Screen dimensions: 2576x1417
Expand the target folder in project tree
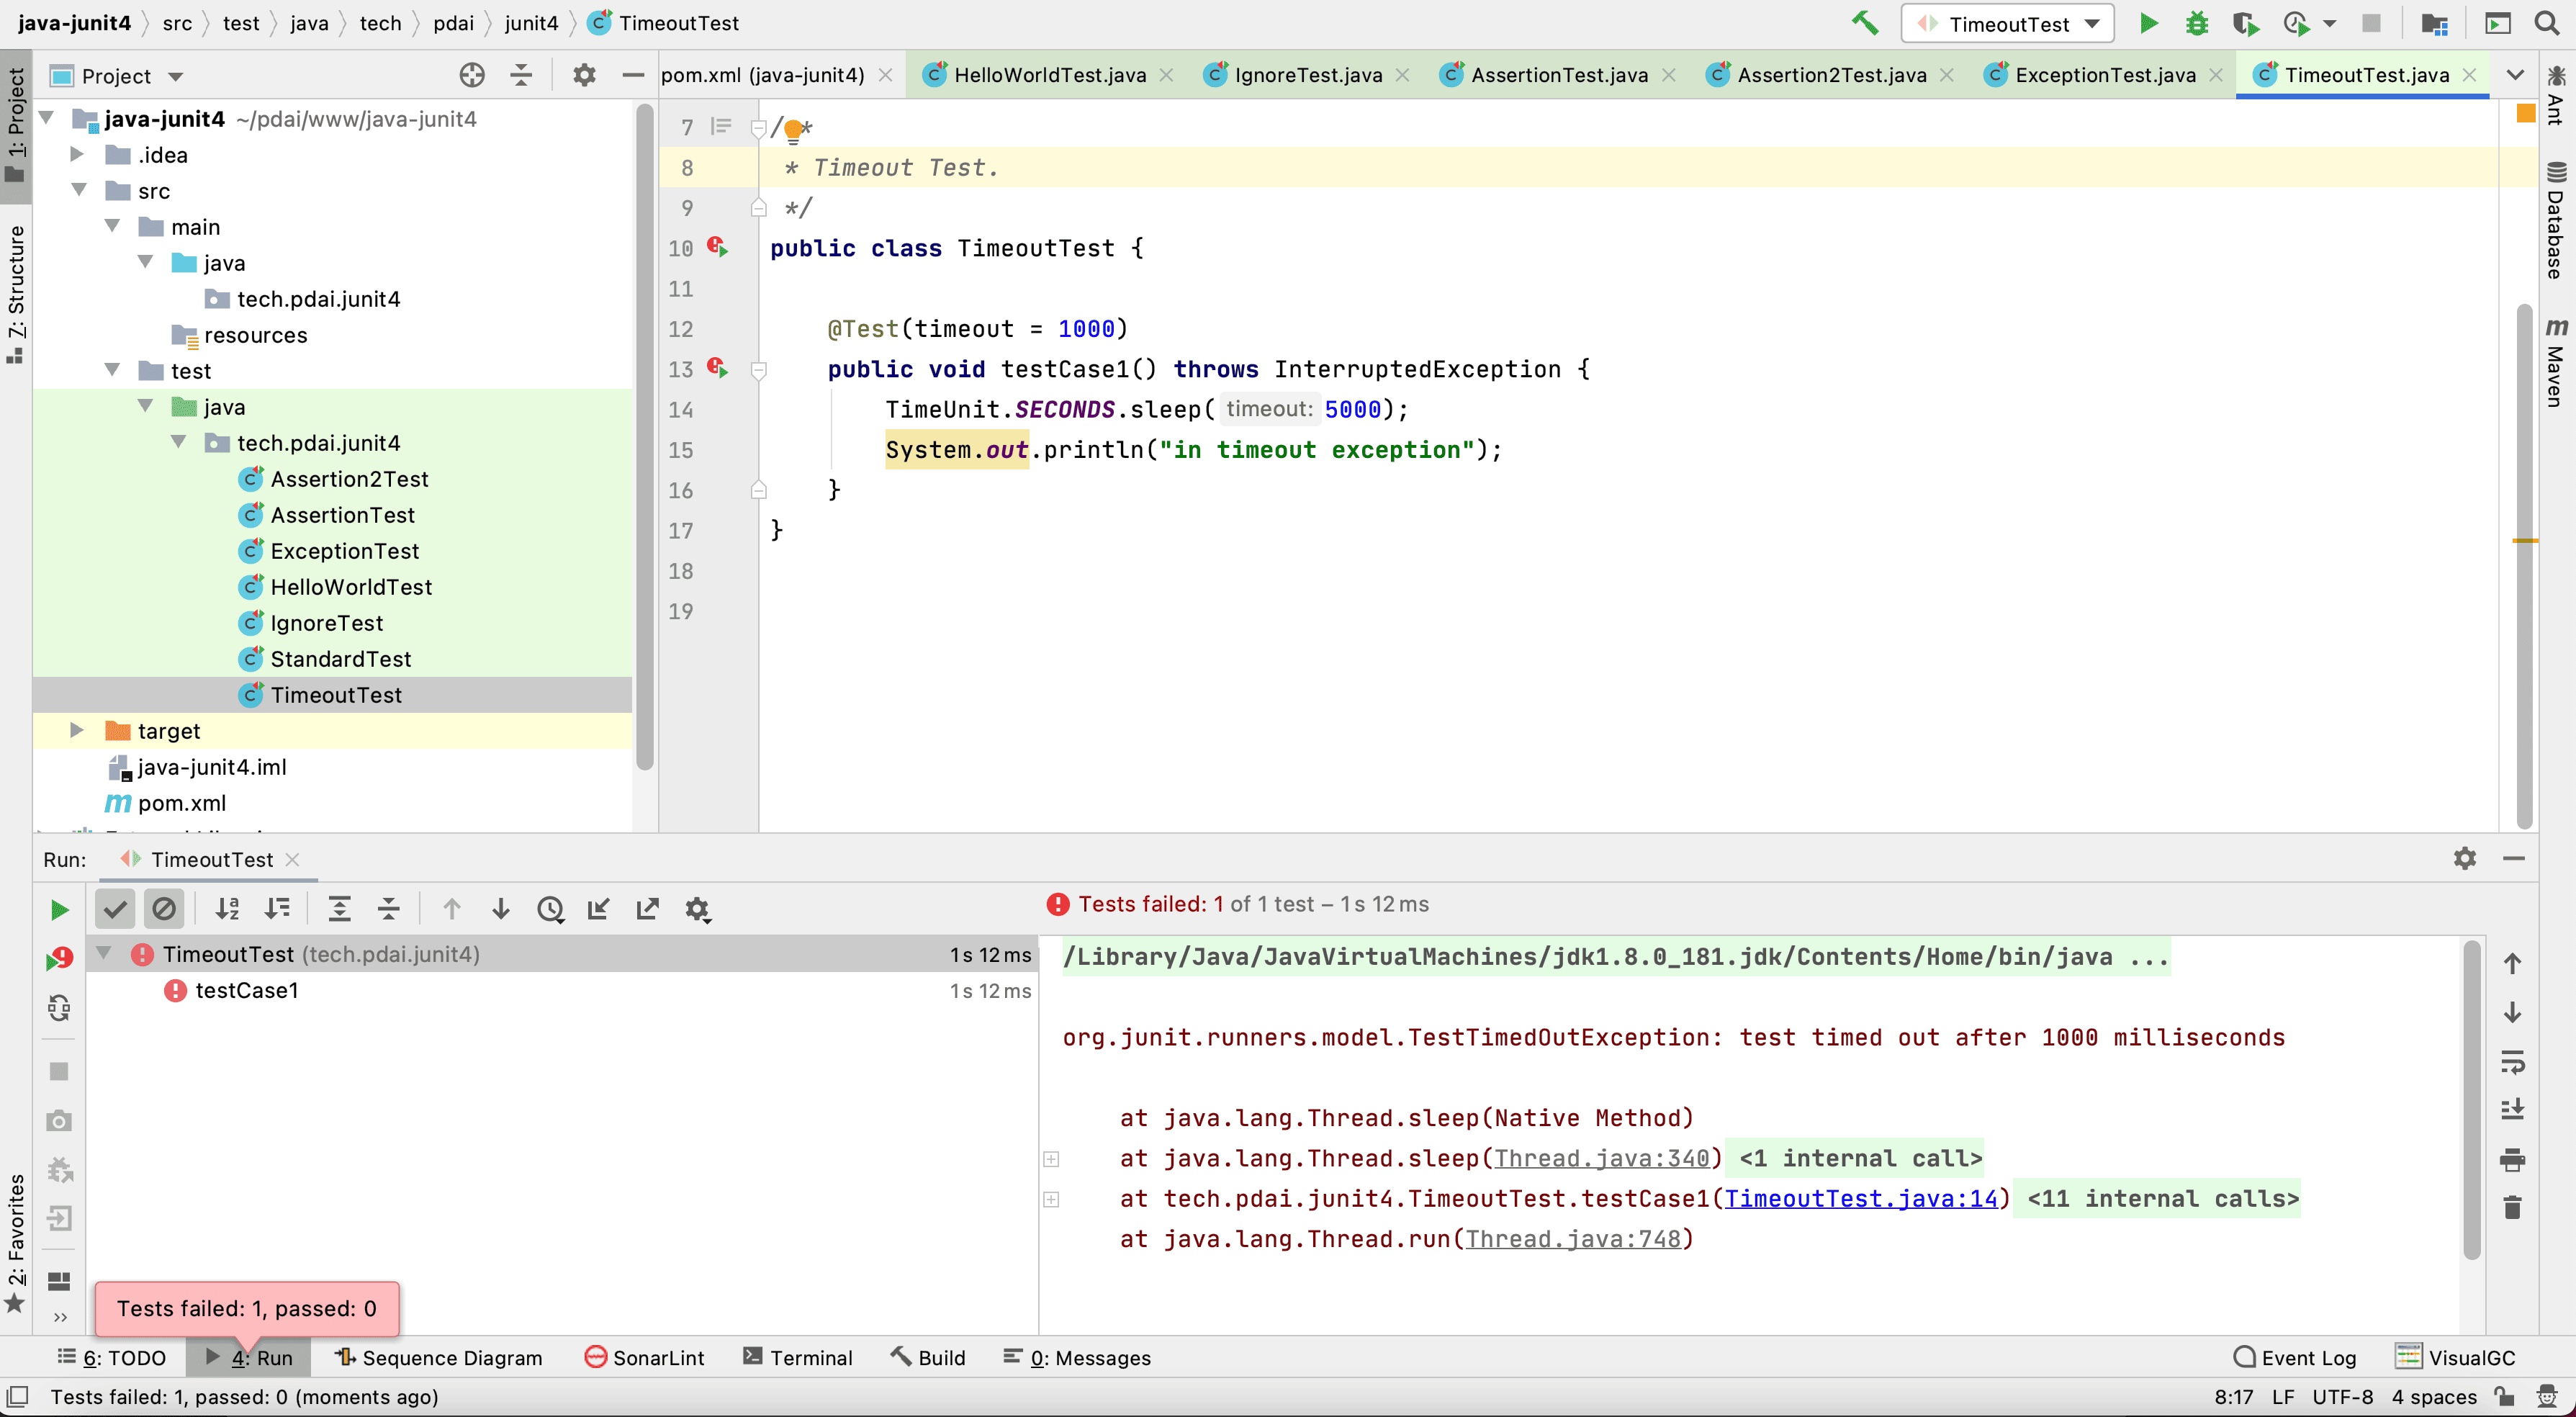(x=77, y=731)
